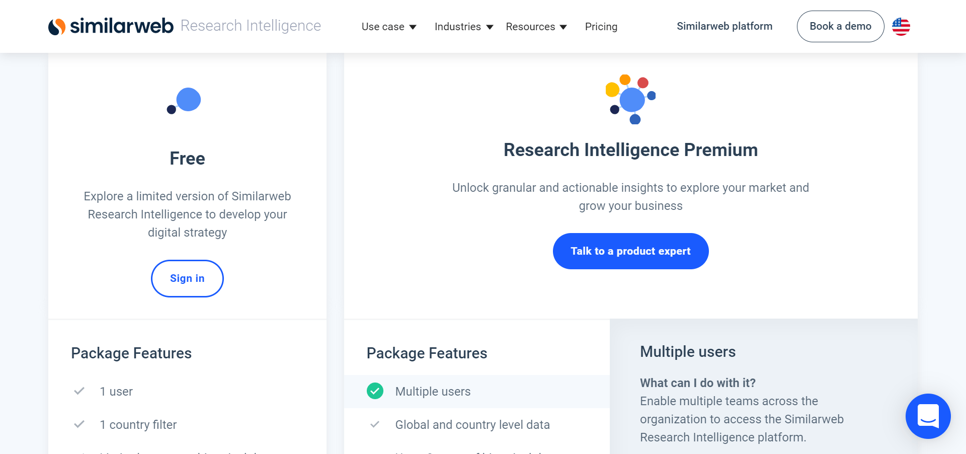Click Talk to a product expert

click(x=630, y=251)
